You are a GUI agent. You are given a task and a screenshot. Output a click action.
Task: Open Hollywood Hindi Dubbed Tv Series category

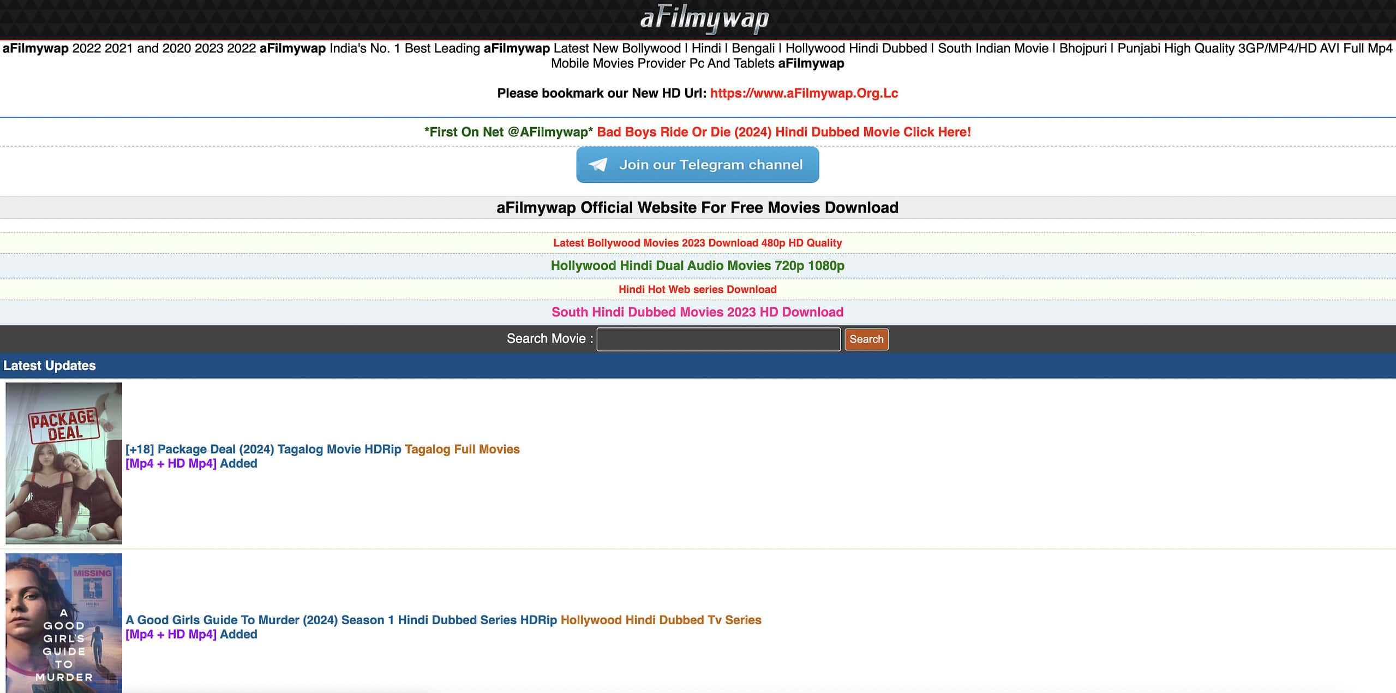click(x=661, y=620)
